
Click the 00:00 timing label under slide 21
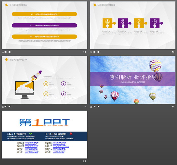coord(8,107)
